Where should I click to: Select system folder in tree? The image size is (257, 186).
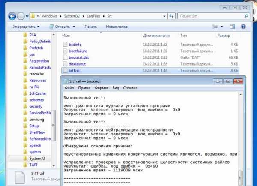35,152
